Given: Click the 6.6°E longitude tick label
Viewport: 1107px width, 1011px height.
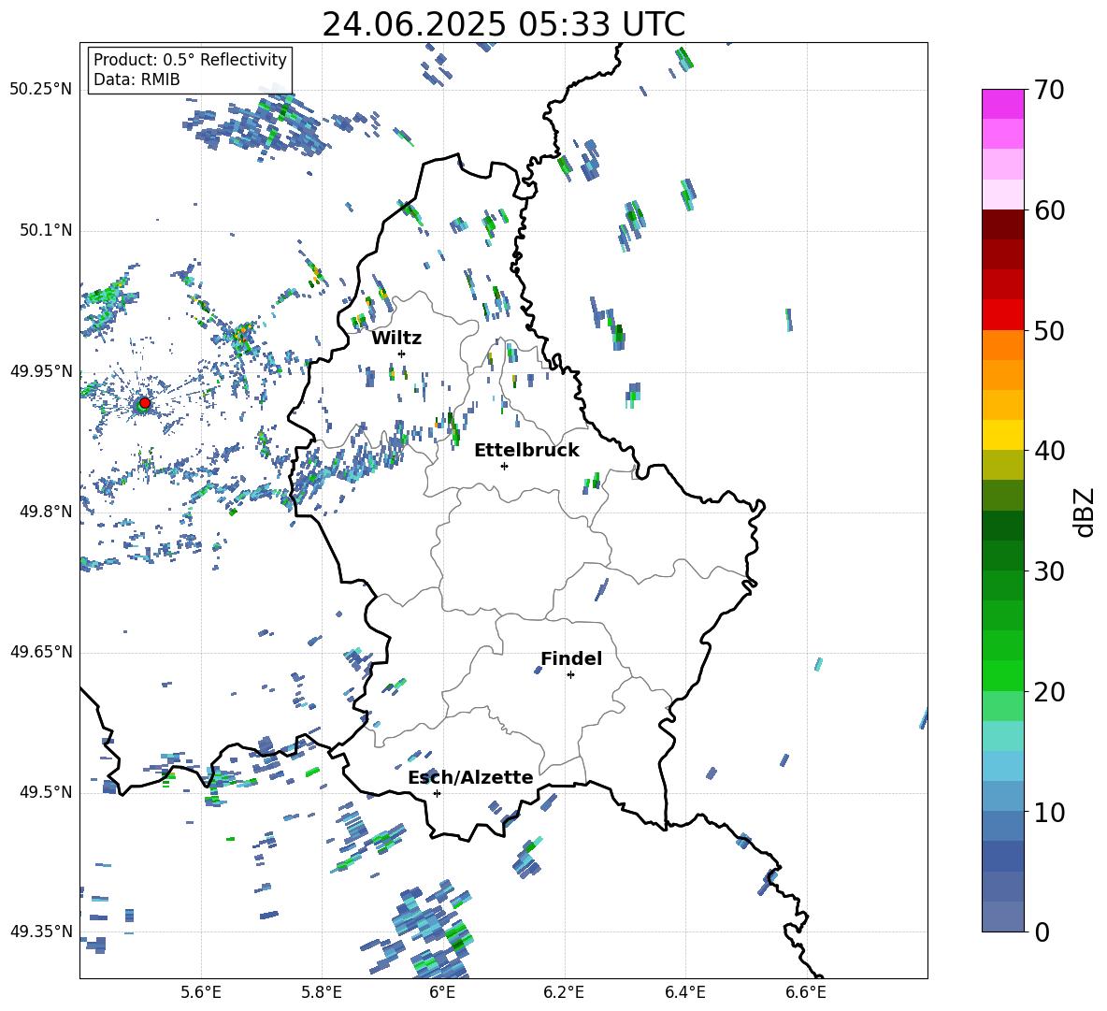Looking at the screenshot, I should 806,992.
